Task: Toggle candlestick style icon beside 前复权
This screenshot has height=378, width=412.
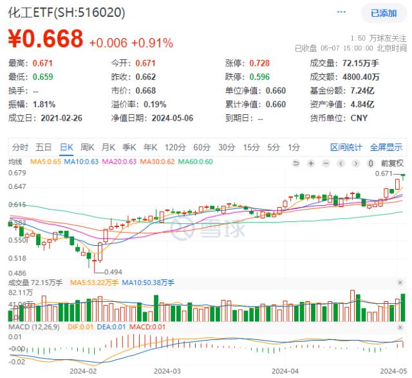Action: pyautogui.click(x=371, y=163)
